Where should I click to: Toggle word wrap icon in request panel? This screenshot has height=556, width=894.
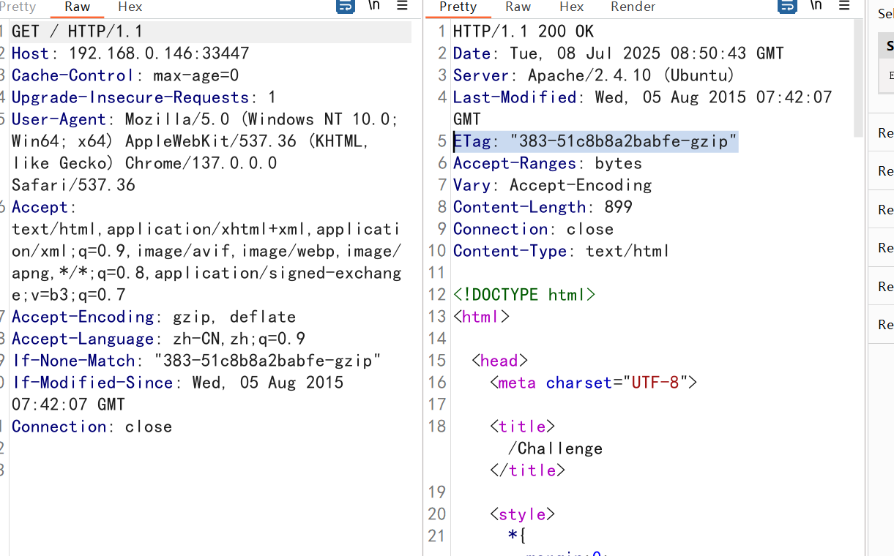(x=345, y=6)
